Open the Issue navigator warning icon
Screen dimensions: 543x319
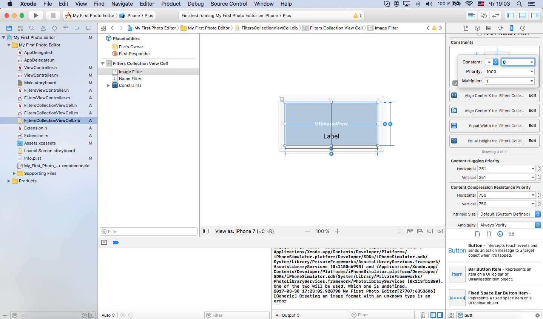point(43,28)
